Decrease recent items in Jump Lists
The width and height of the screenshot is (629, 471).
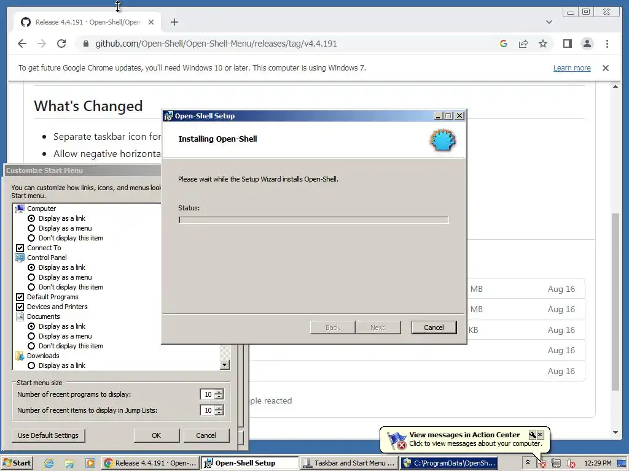coord(219,413)
